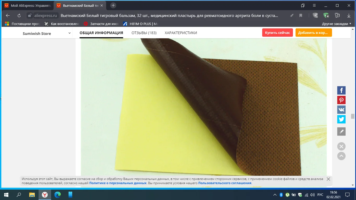Dismiss the cookie consent banner

328,179
